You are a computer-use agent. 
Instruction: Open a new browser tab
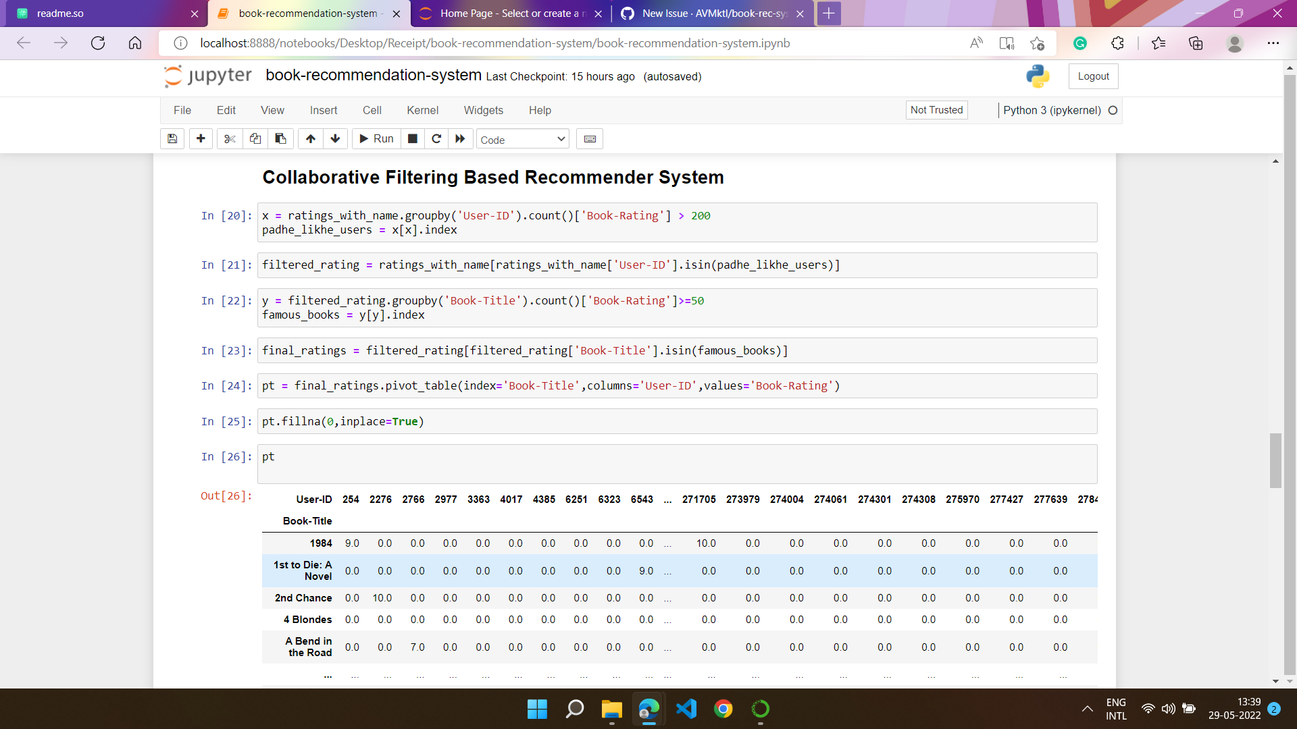click(829, 13)
